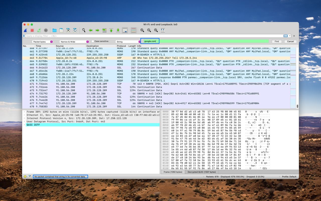
Task: Click the display filter input field
Action: (x=150, y=36)
